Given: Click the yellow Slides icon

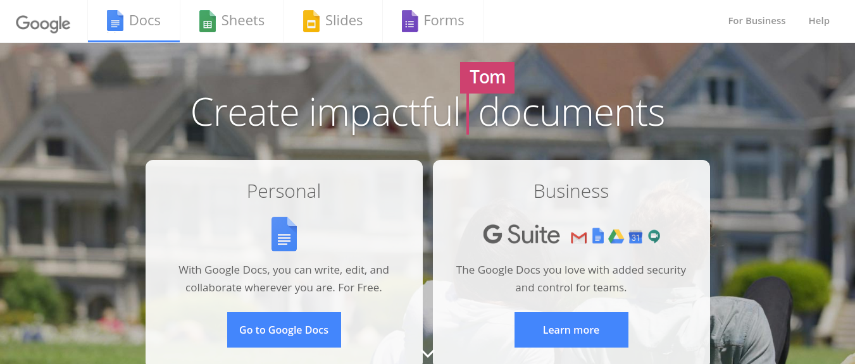Looking at the screenshot, I should pos(311,21).
